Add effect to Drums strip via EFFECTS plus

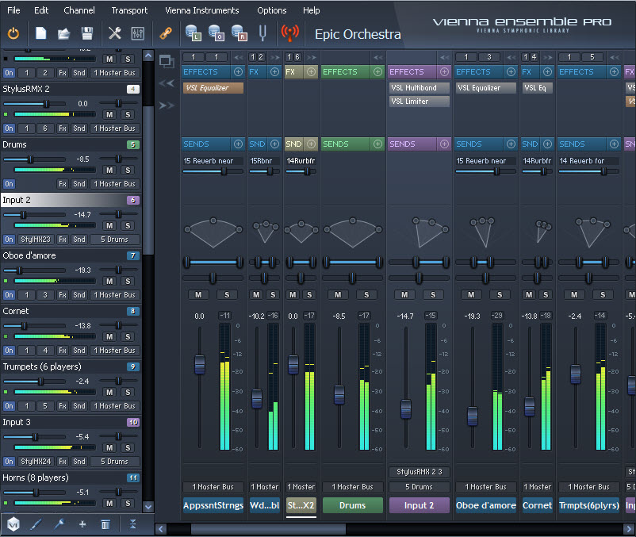click(377, 72)
